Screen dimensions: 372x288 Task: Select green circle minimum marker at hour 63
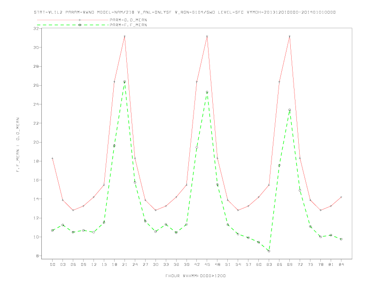click(269, 251)
